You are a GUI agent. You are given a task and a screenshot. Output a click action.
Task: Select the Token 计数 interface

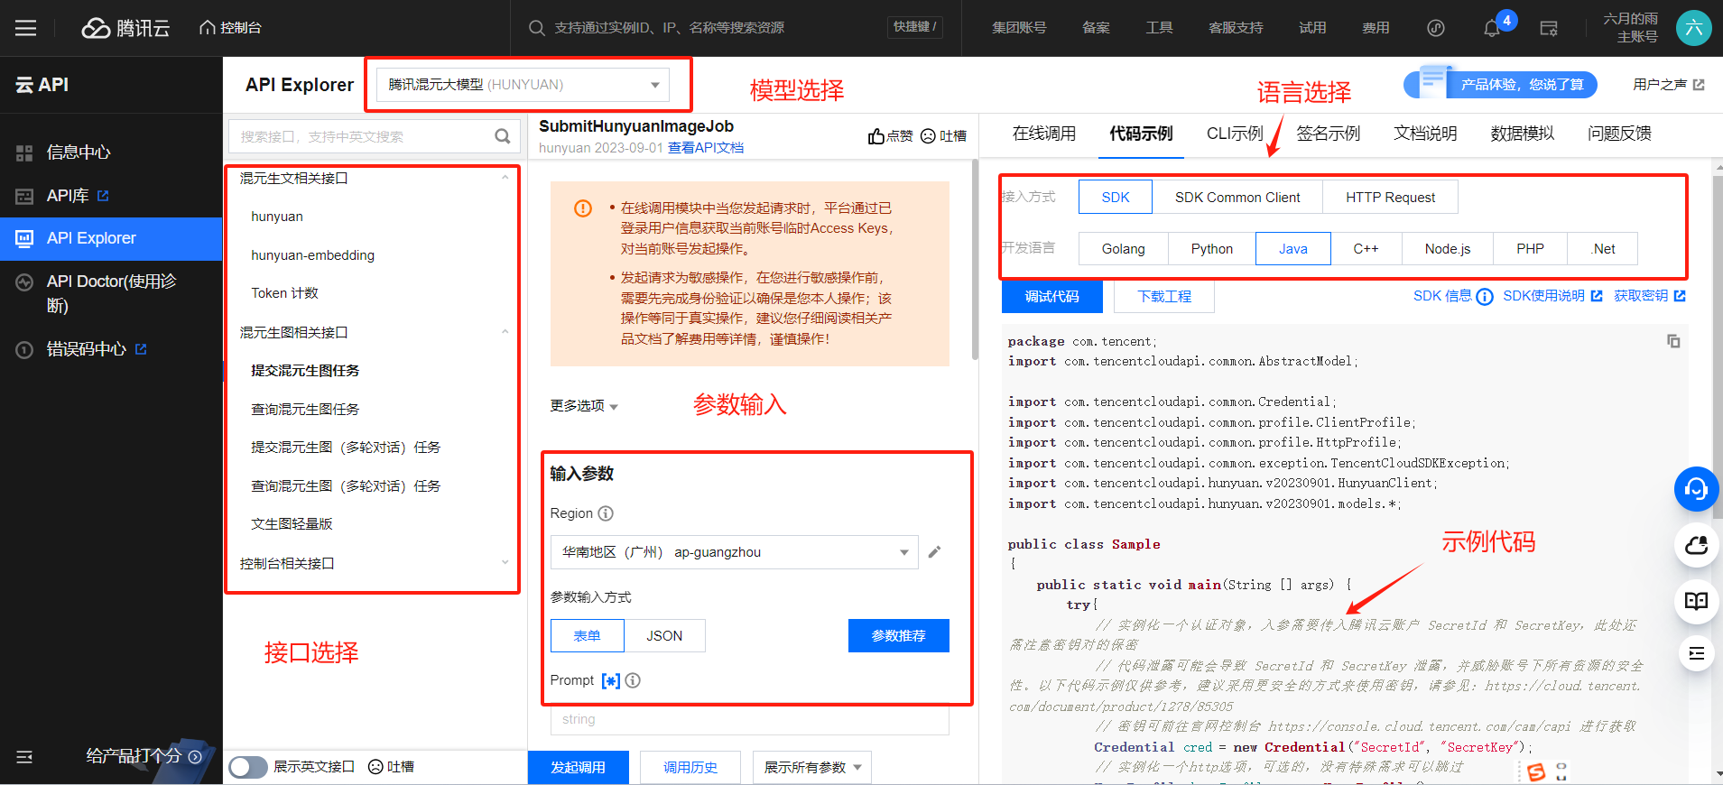284,293
